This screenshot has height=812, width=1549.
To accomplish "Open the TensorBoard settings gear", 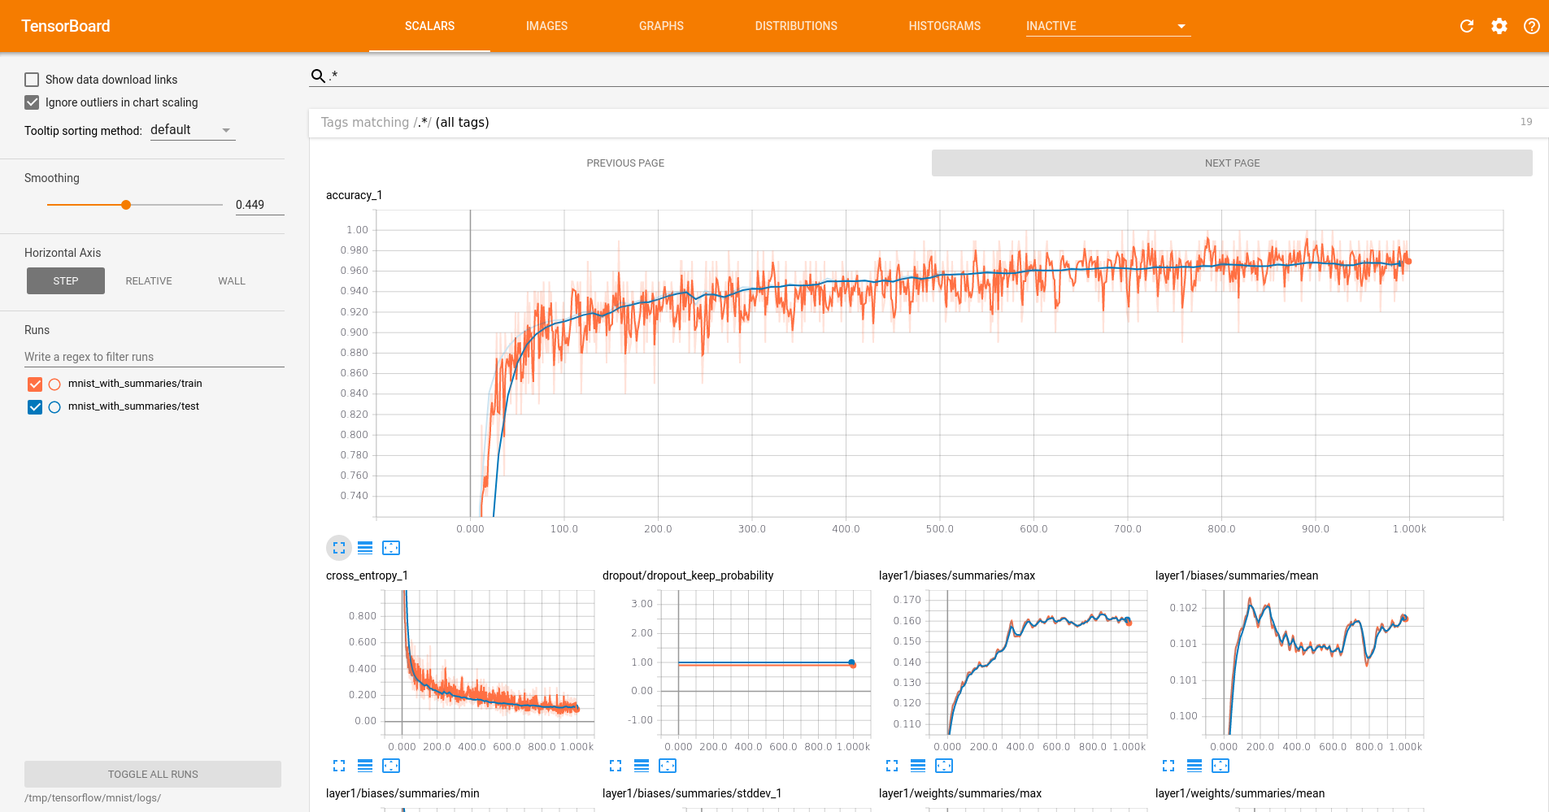I will pyautogui.click(x=1499, y=26).
